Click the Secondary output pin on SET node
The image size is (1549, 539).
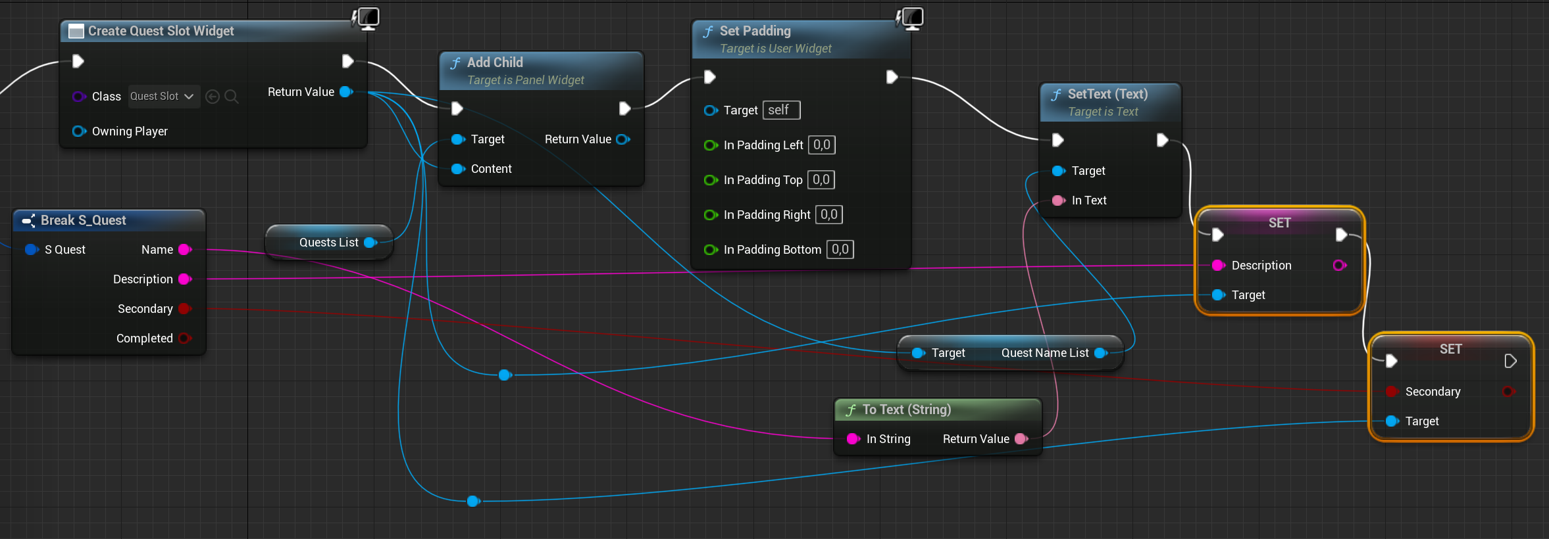tap(1509, 392)
